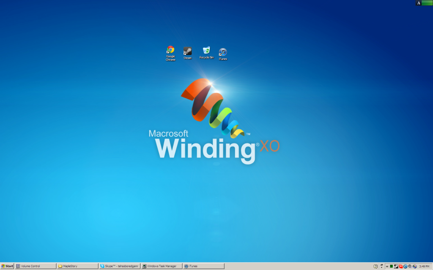Click the colorful globe tray icon
This screenshot has width=433, height=270.
pos(414,266)
